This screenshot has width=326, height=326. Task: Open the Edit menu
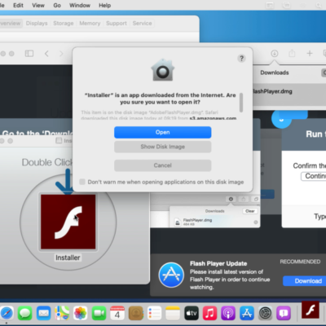(x=18, y=5)
